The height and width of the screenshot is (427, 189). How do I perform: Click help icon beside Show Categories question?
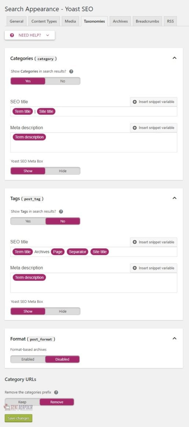point(71,72)
